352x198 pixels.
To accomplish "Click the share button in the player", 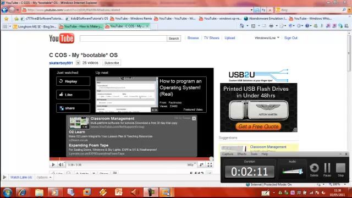I will (73, 108).
